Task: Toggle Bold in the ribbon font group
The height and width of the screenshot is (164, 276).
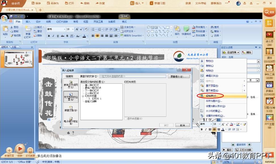Action: (x=49, y=36)
